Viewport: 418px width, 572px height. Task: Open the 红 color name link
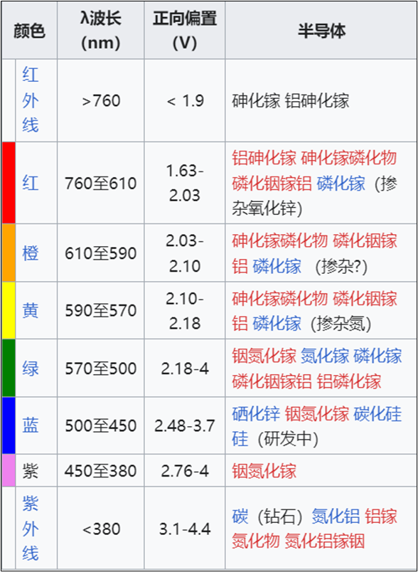tap(31, 183)
